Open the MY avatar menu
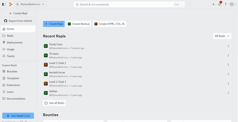 tap(233, 4)
